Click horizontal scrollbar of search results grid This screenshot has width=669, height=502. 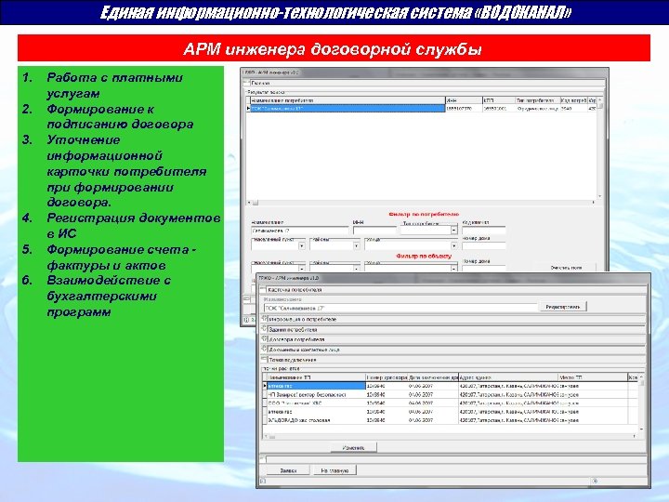click(x=421, y=203)
